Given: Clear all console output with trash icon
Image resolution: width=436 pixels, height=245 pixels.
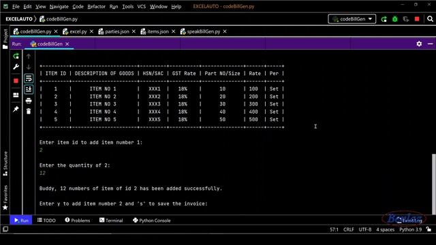Looking at the screenshot, I should click(x=29, y=112).
